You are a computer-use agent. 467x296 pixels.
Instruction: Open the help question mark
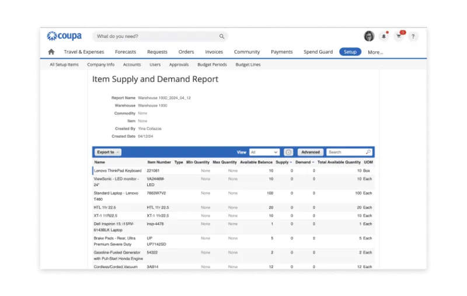413,36
